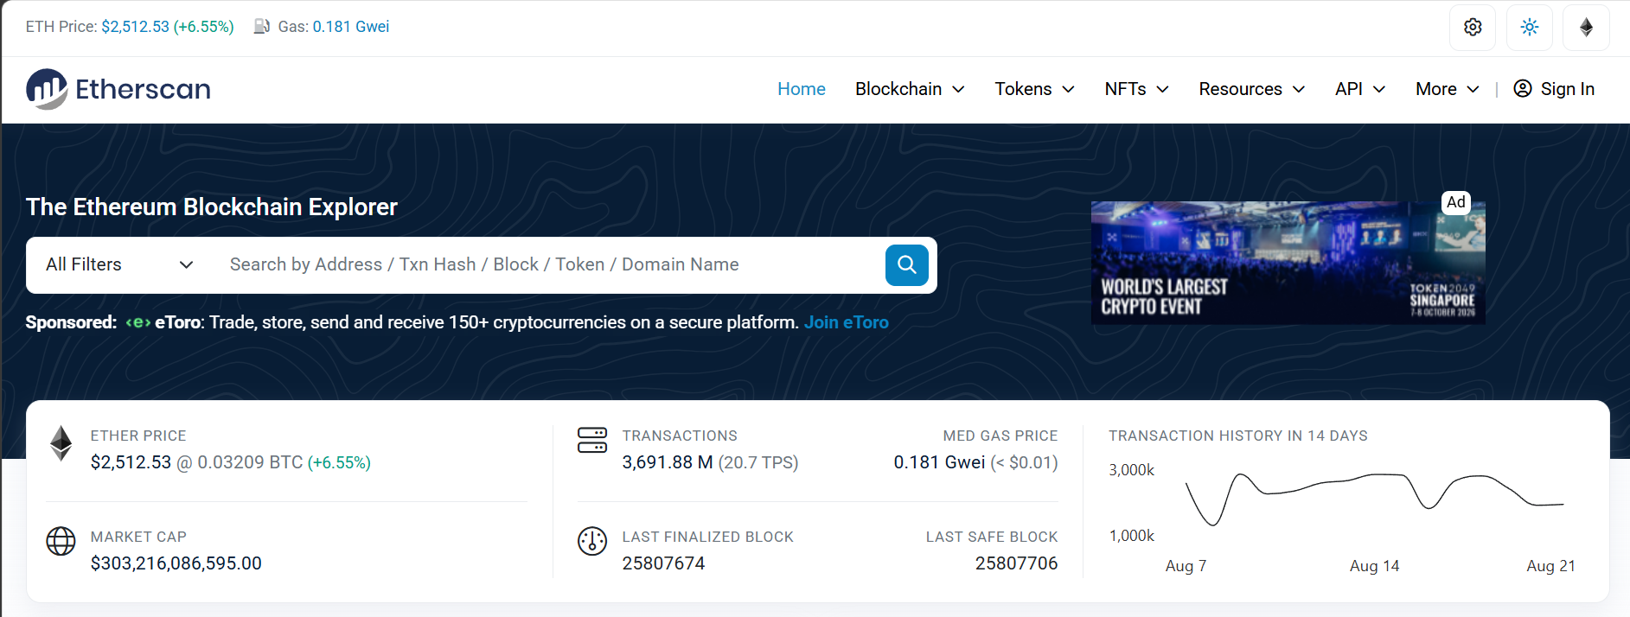This screenshot has height=617, width=1630.
Task: Click the Sign In user icon
Action: (x=1523, y=89)
